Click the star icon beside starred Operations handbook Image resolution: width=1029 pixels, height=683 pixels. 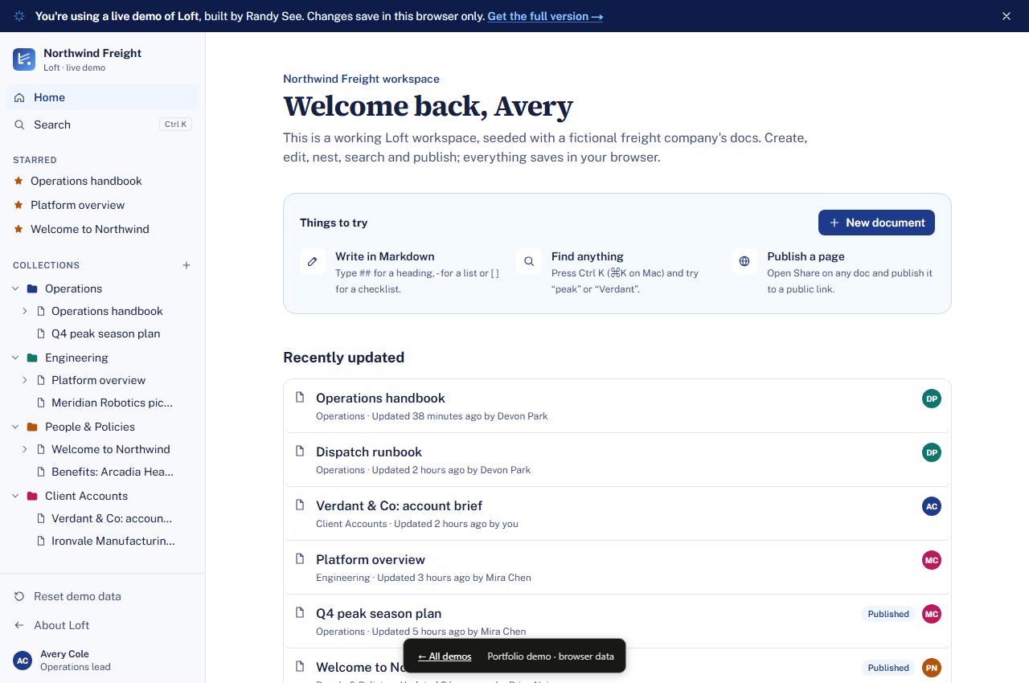pyautogui.click(x=19, y=181)
